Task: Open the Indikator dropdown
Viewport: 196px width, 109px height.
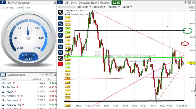Action: [x=114, y=7]
